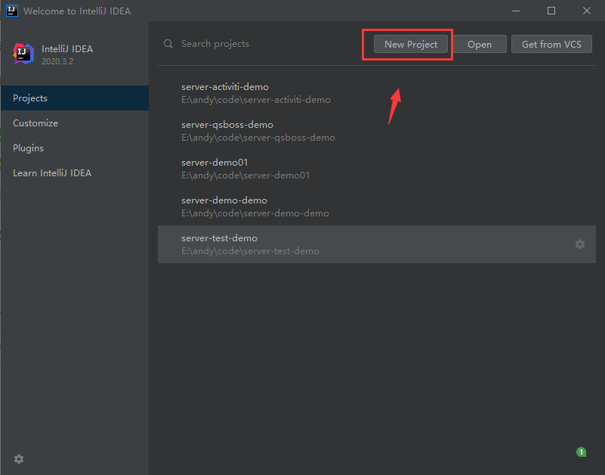This screenshot has height=475, width=605.
Task: Click the path E:\andy\code\server-qsboss-demo
Action: tap(258, 138)
